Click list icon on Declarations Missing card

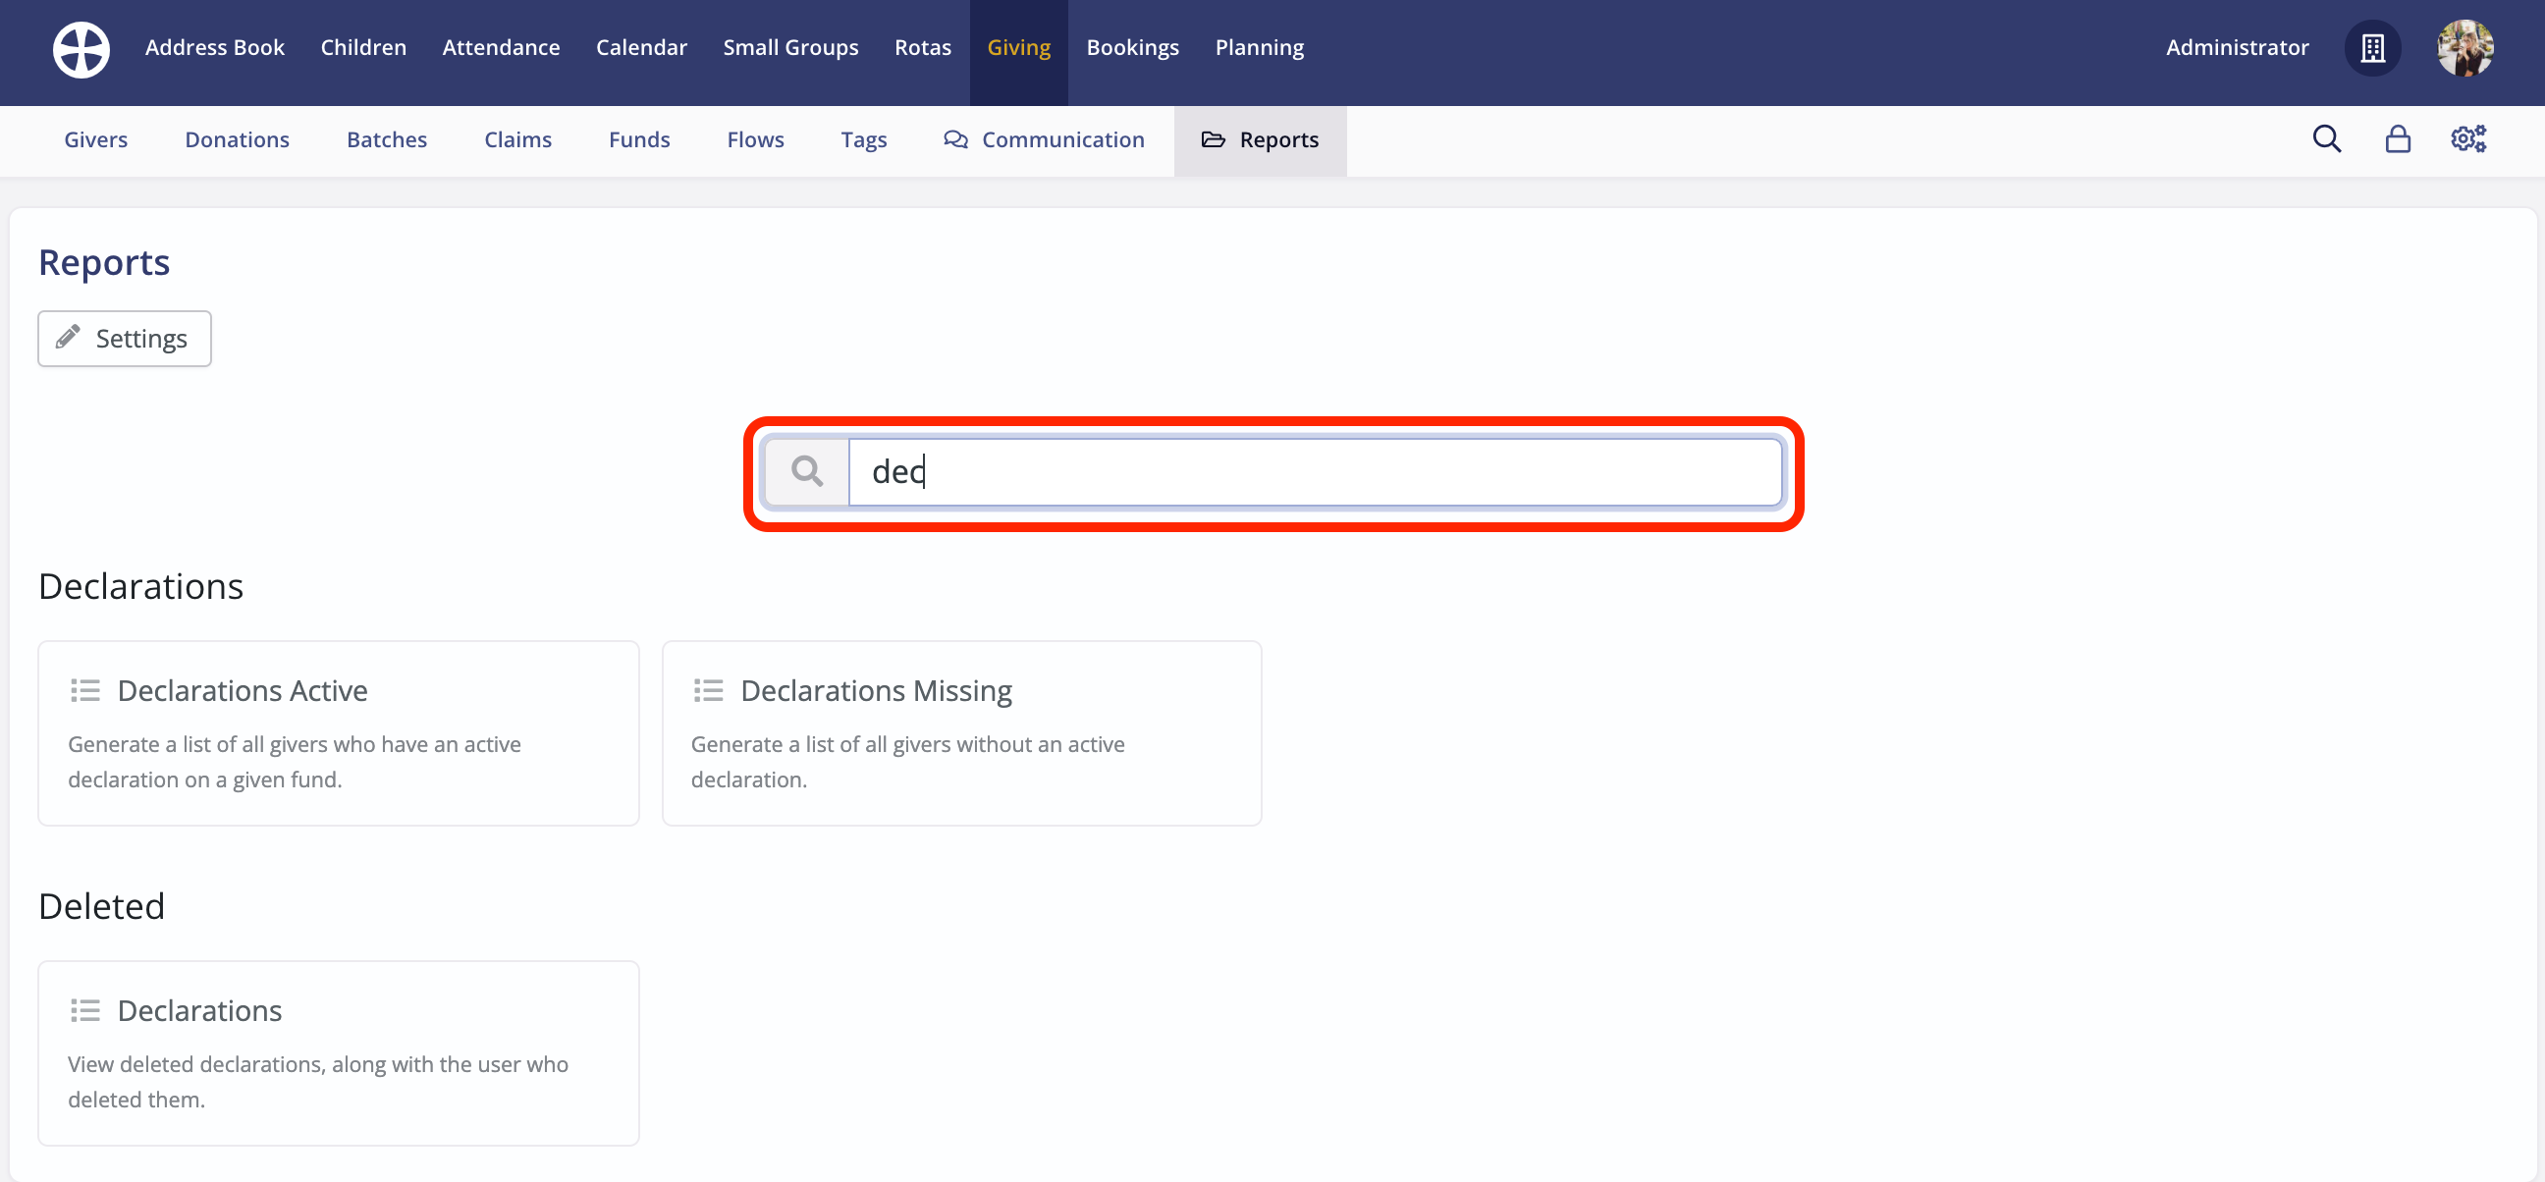pyautogui.click(x=708, y=690)
